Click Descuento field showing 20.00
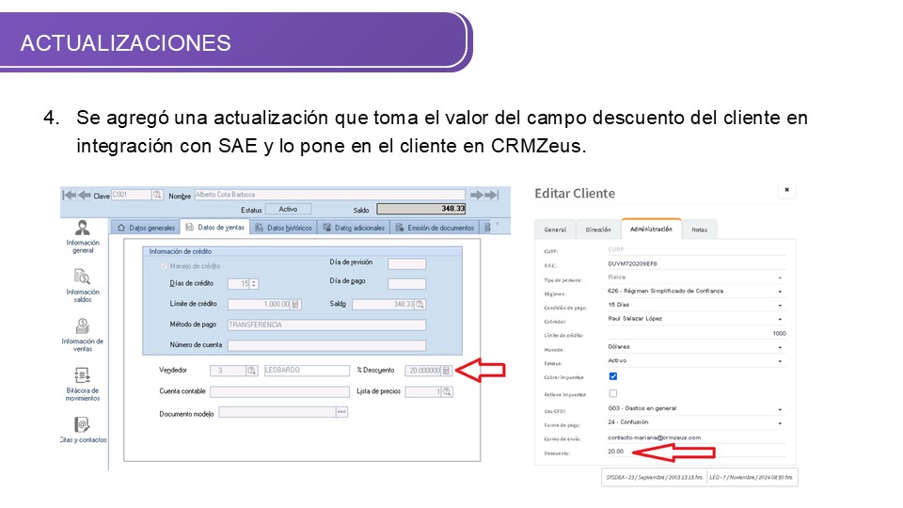This screenshot has width=903, height=508. click(696, 452)
